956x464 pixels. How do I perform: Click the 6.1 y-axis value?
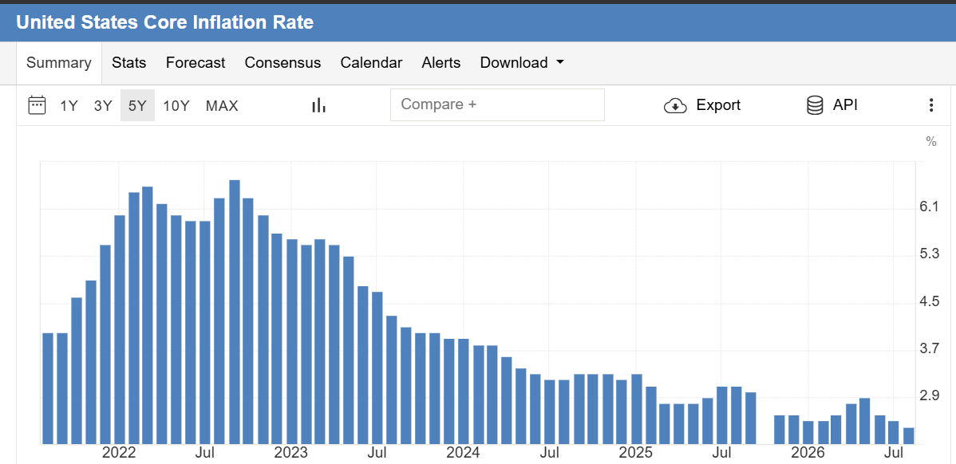coord(929,207)
